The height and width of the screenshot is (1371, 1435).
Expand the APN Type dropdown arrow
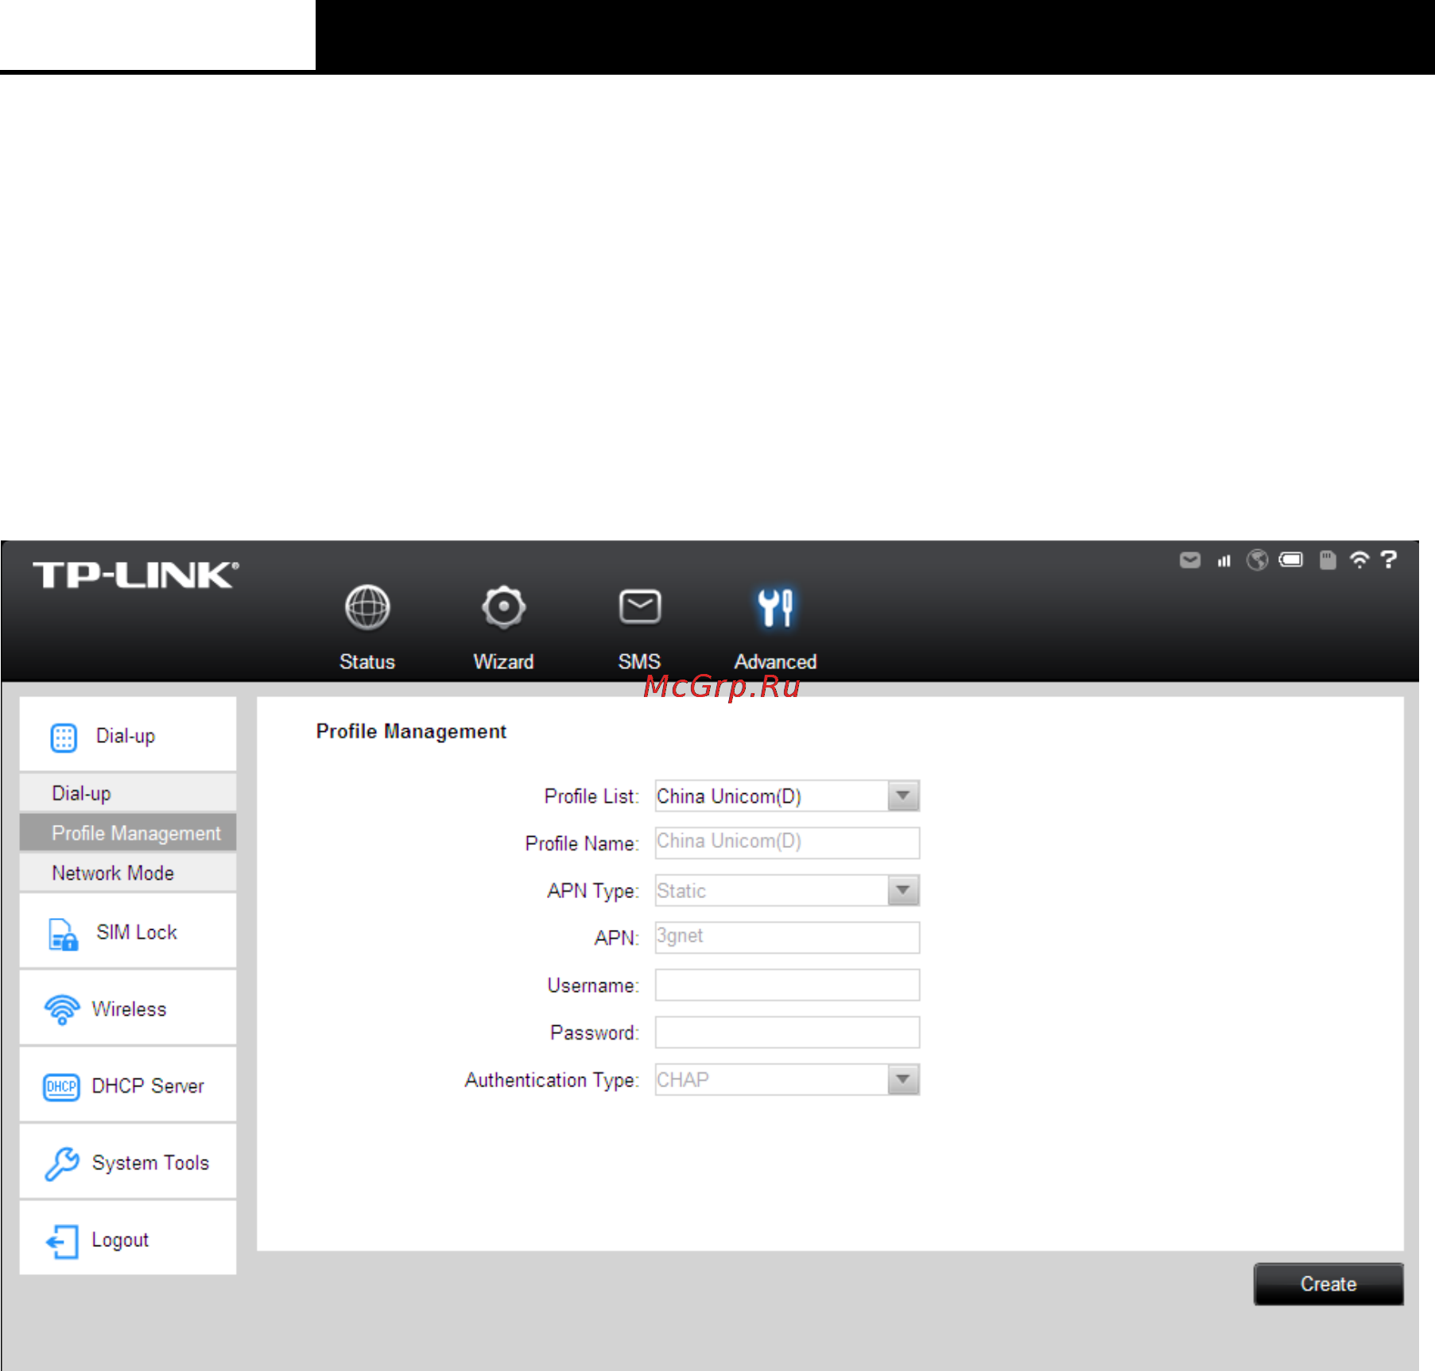tap(903, 890)
